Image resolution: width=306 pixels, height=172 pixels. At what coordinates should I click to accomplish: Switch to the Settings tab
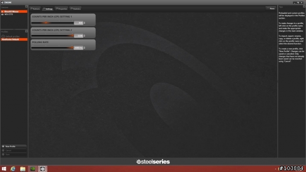coord(48,9)
